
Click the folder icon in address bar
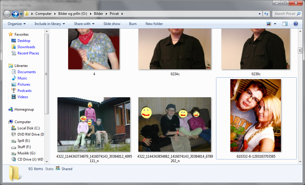pos(27,14)
